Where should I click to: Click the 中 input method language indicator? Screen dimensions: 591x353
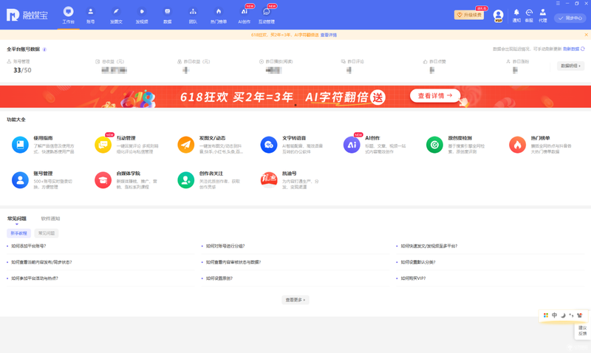click(555, 315)
